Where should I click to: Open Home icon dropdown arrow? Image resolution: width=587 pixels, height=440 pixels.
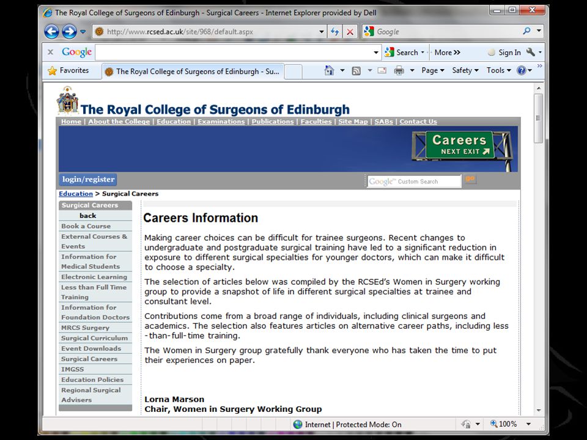point(342,70)
